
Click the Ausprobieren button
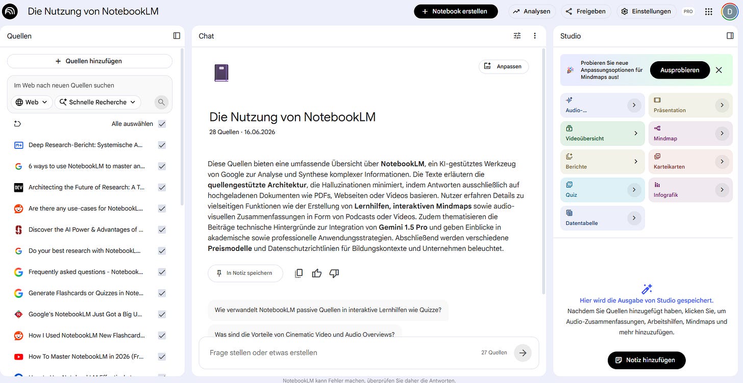coord(680,70)
